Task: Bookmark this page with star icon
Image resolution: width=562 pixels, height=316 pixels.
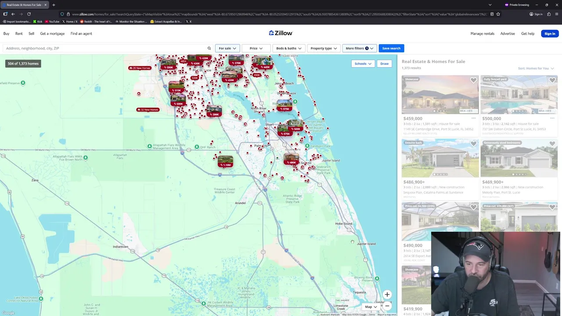Action: tap(498, 14)
